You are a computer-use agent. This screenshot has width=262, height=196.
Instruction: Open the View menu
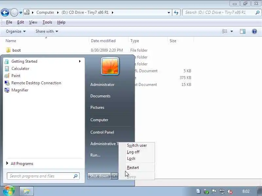[x=33, y=22]
